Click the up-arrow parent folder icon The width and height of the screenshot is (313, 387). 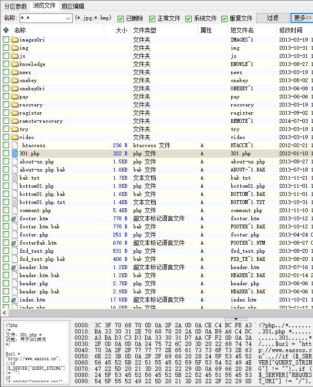tap(6, 30)
